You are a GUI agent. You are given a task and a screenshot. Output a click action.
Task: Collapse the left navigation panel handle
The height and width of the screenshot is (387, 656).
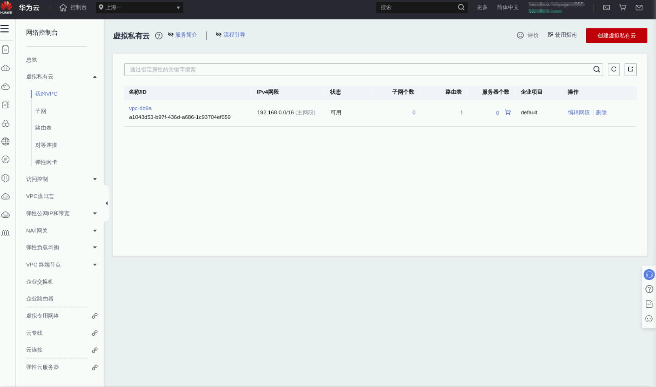[106, 203]
